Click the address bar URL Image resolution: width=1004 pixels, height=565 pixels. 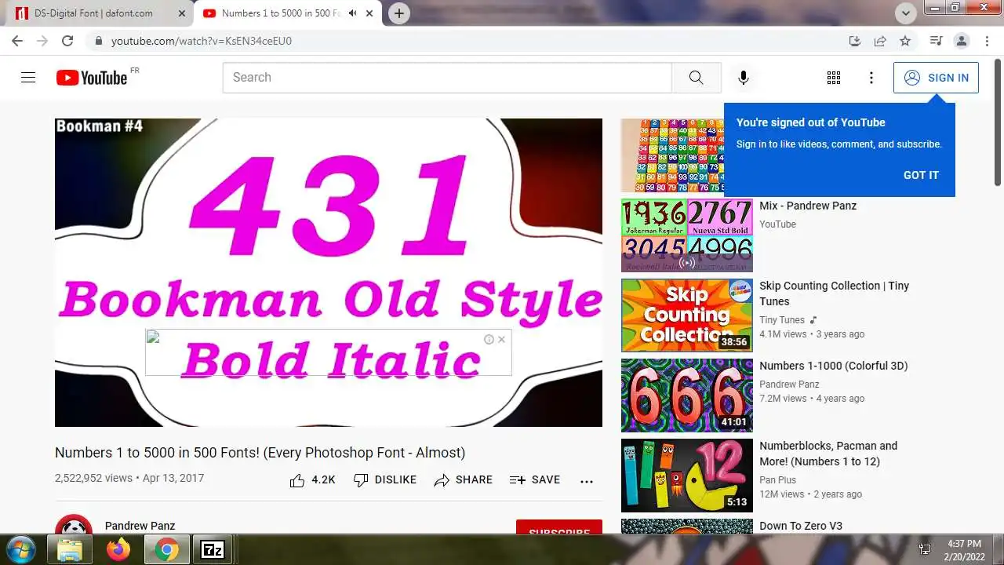click(202, 41)
